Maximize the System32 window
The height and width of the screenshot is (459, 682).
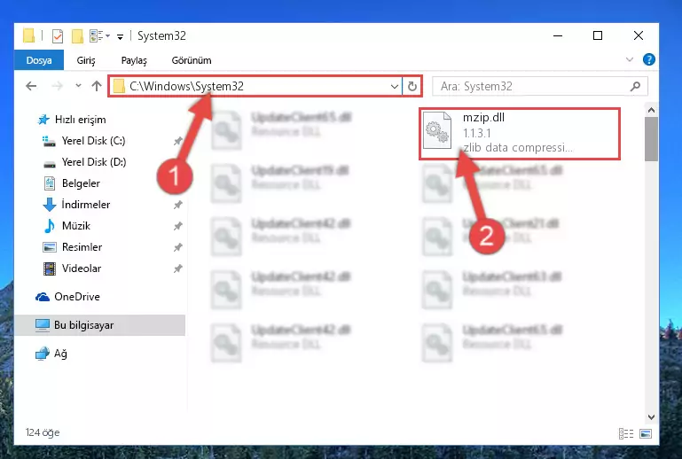coord(598,35)
